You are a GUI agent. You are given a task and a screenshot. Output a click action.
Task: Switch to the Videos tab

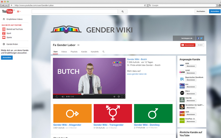(64, 52)
